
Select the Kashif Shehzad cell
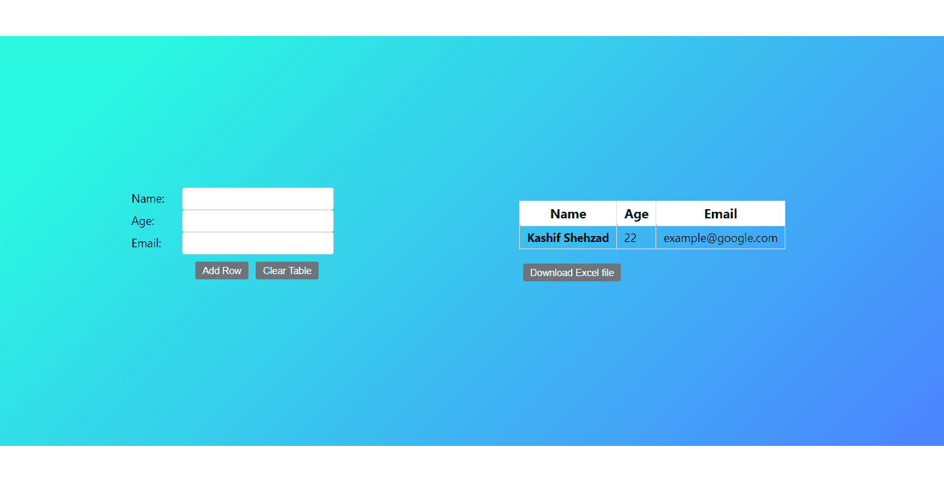[568, 238]
